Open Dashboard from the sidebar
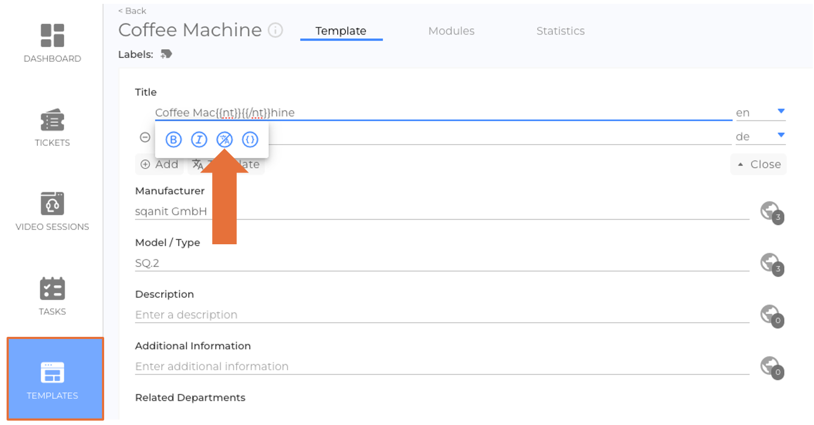The height and width of the screenshot is (425, 814). [x=52, y=43]
